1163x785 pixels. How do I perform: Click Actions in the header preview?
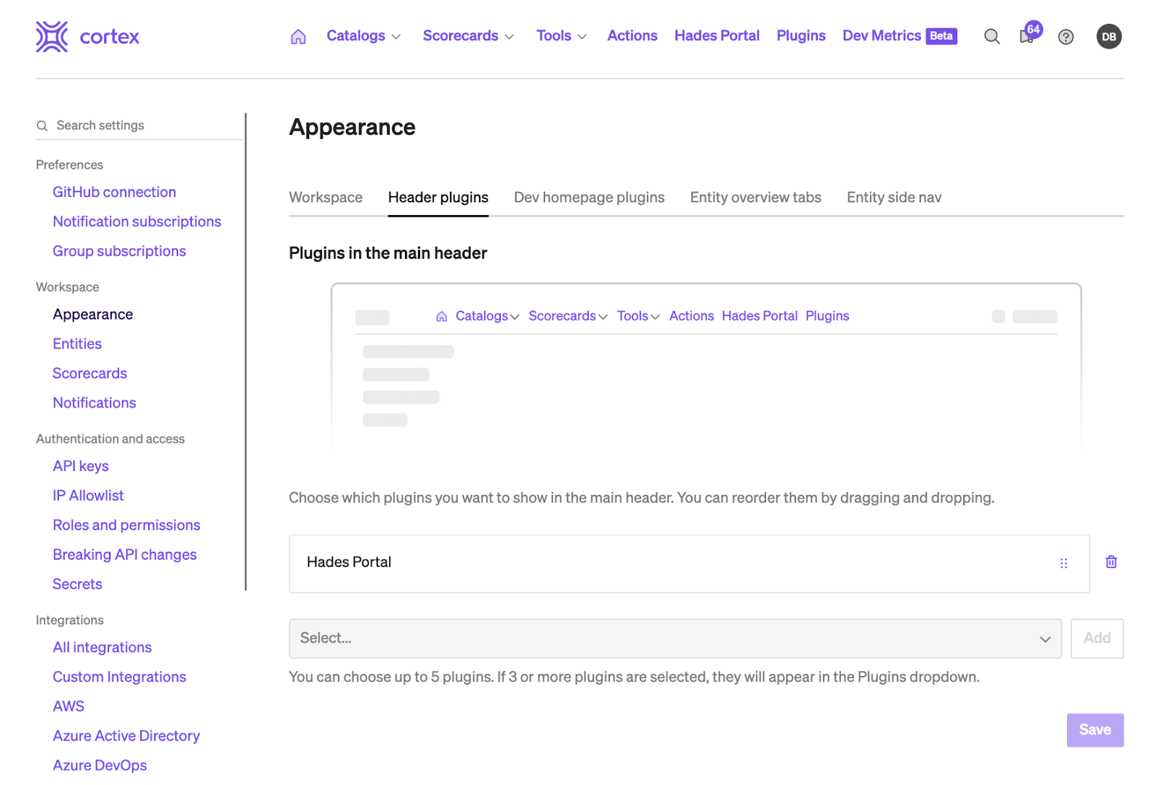click(x=691, y=316)
